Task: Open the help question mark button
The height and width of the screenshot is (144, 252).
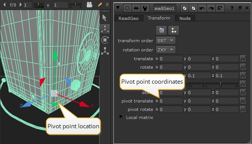Action: pos(232,8)
